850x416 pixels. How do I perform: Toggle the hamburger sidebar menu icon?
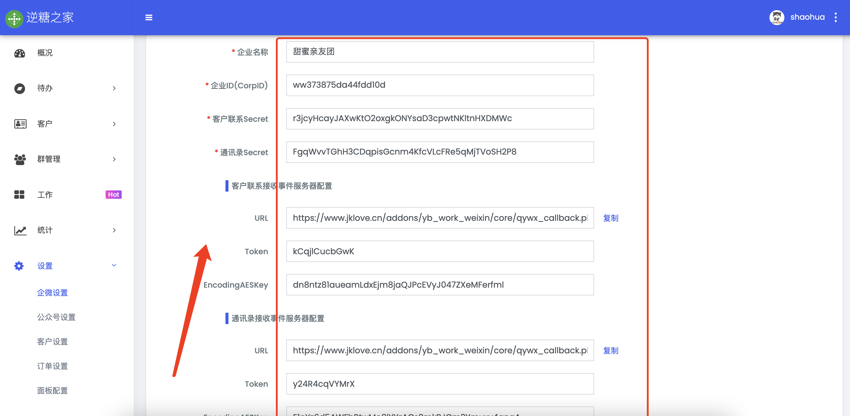pyautogui.click(x=149, y=18)
